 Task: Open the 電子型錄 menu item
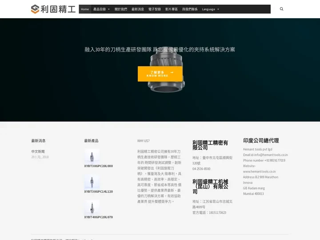(x=155, y=9)
